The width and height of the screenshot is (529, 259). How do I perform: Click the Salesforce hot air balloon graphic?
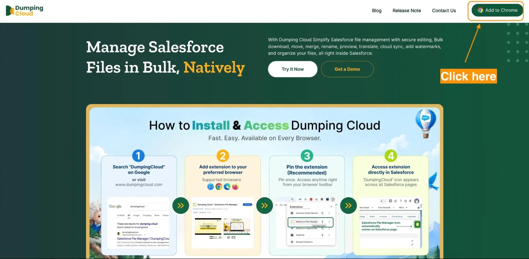click(x=426, y=124)
